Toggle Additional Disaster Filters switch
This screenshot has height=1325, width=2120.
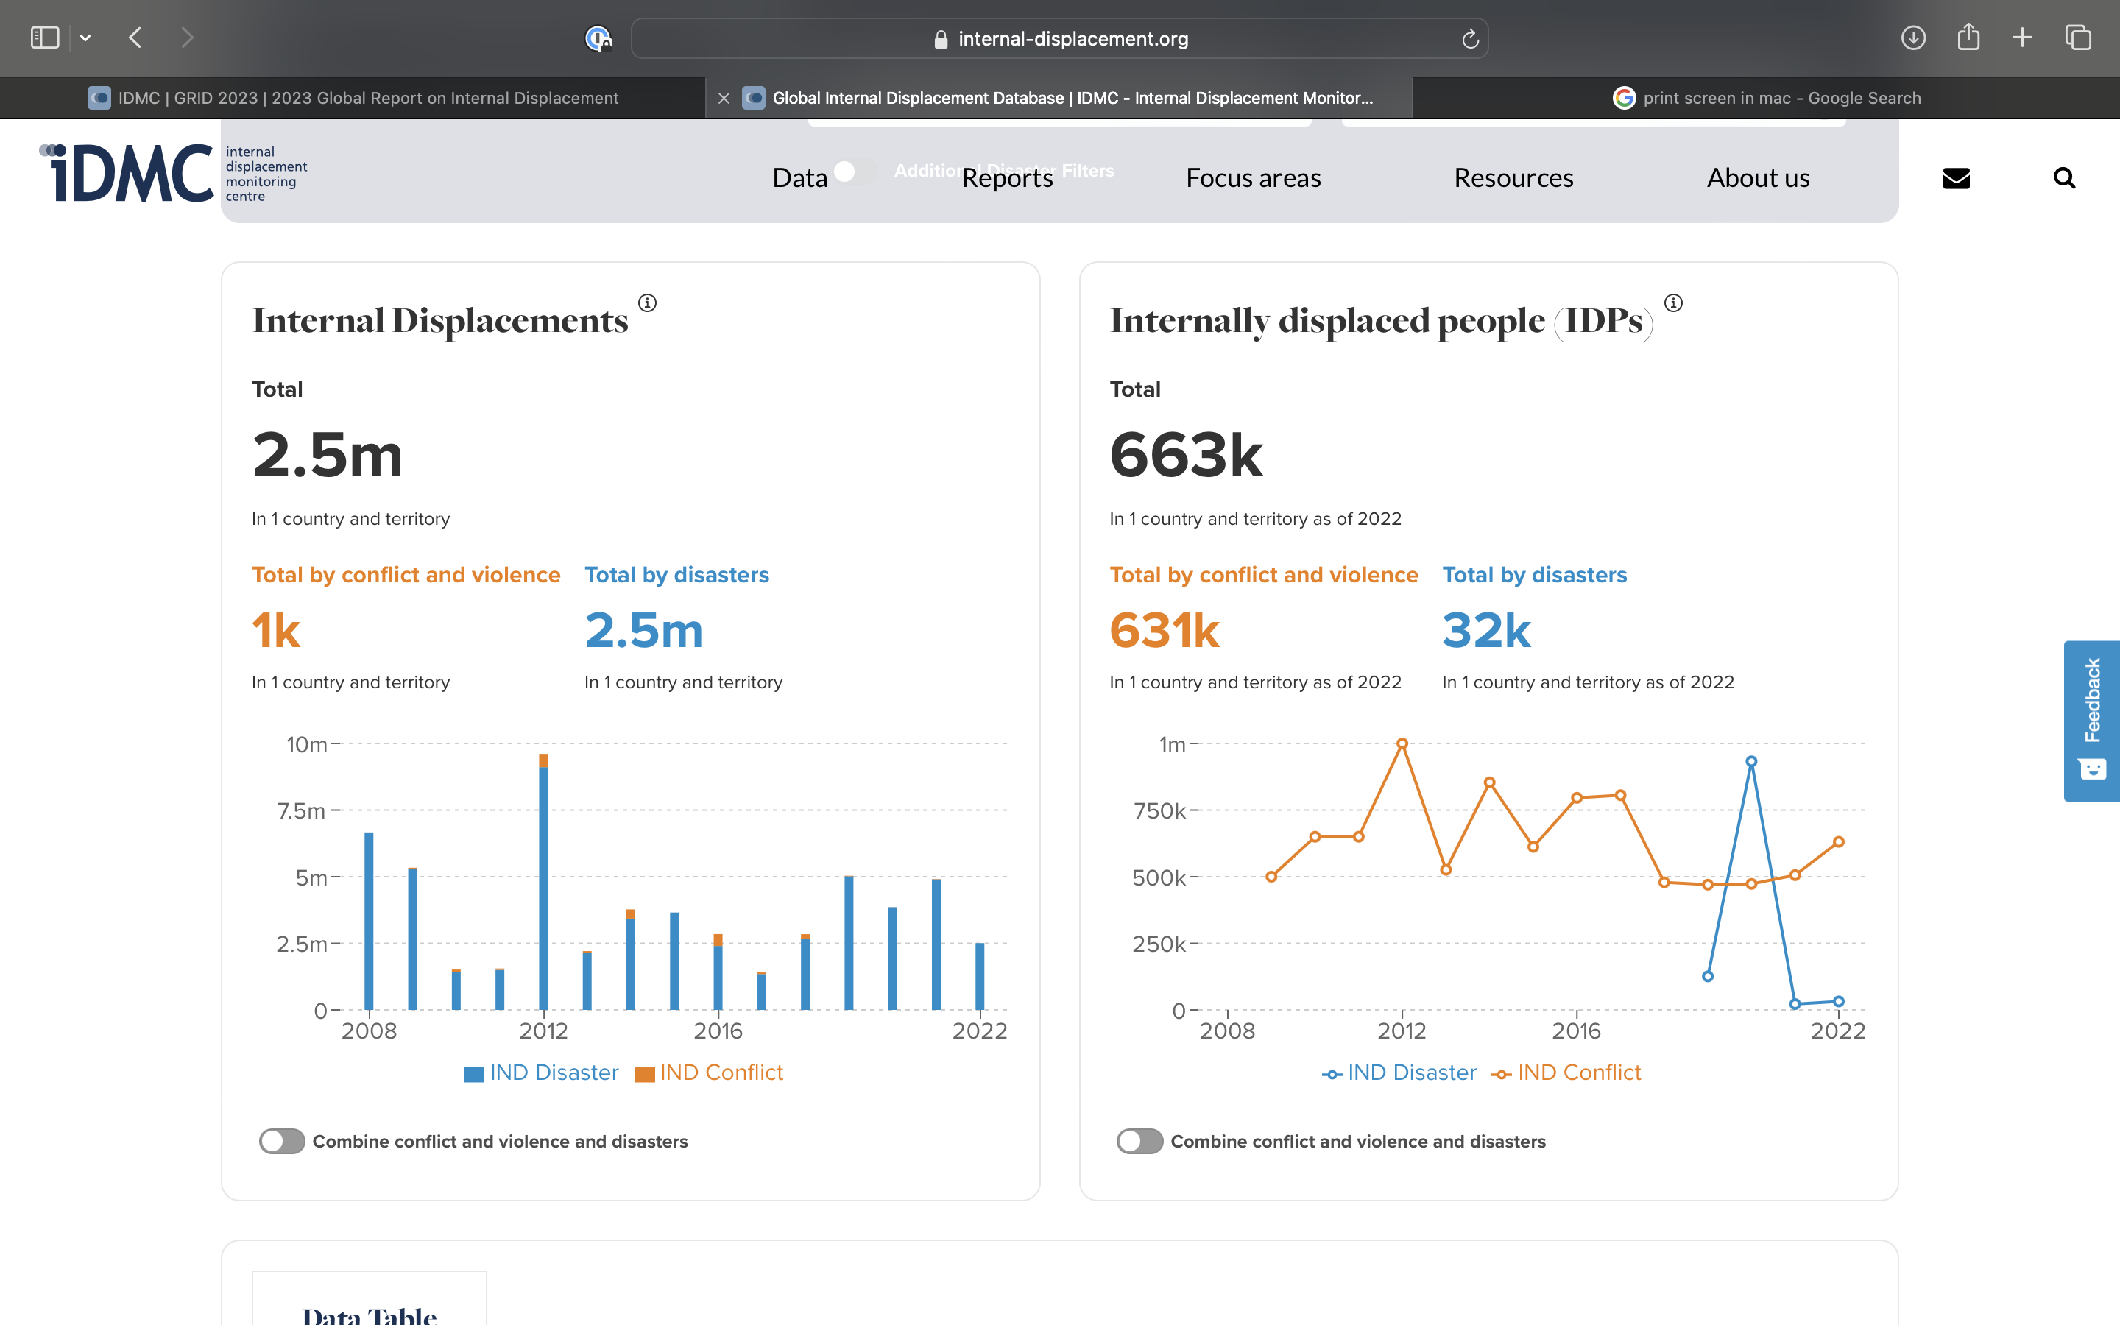coord(852,171)
